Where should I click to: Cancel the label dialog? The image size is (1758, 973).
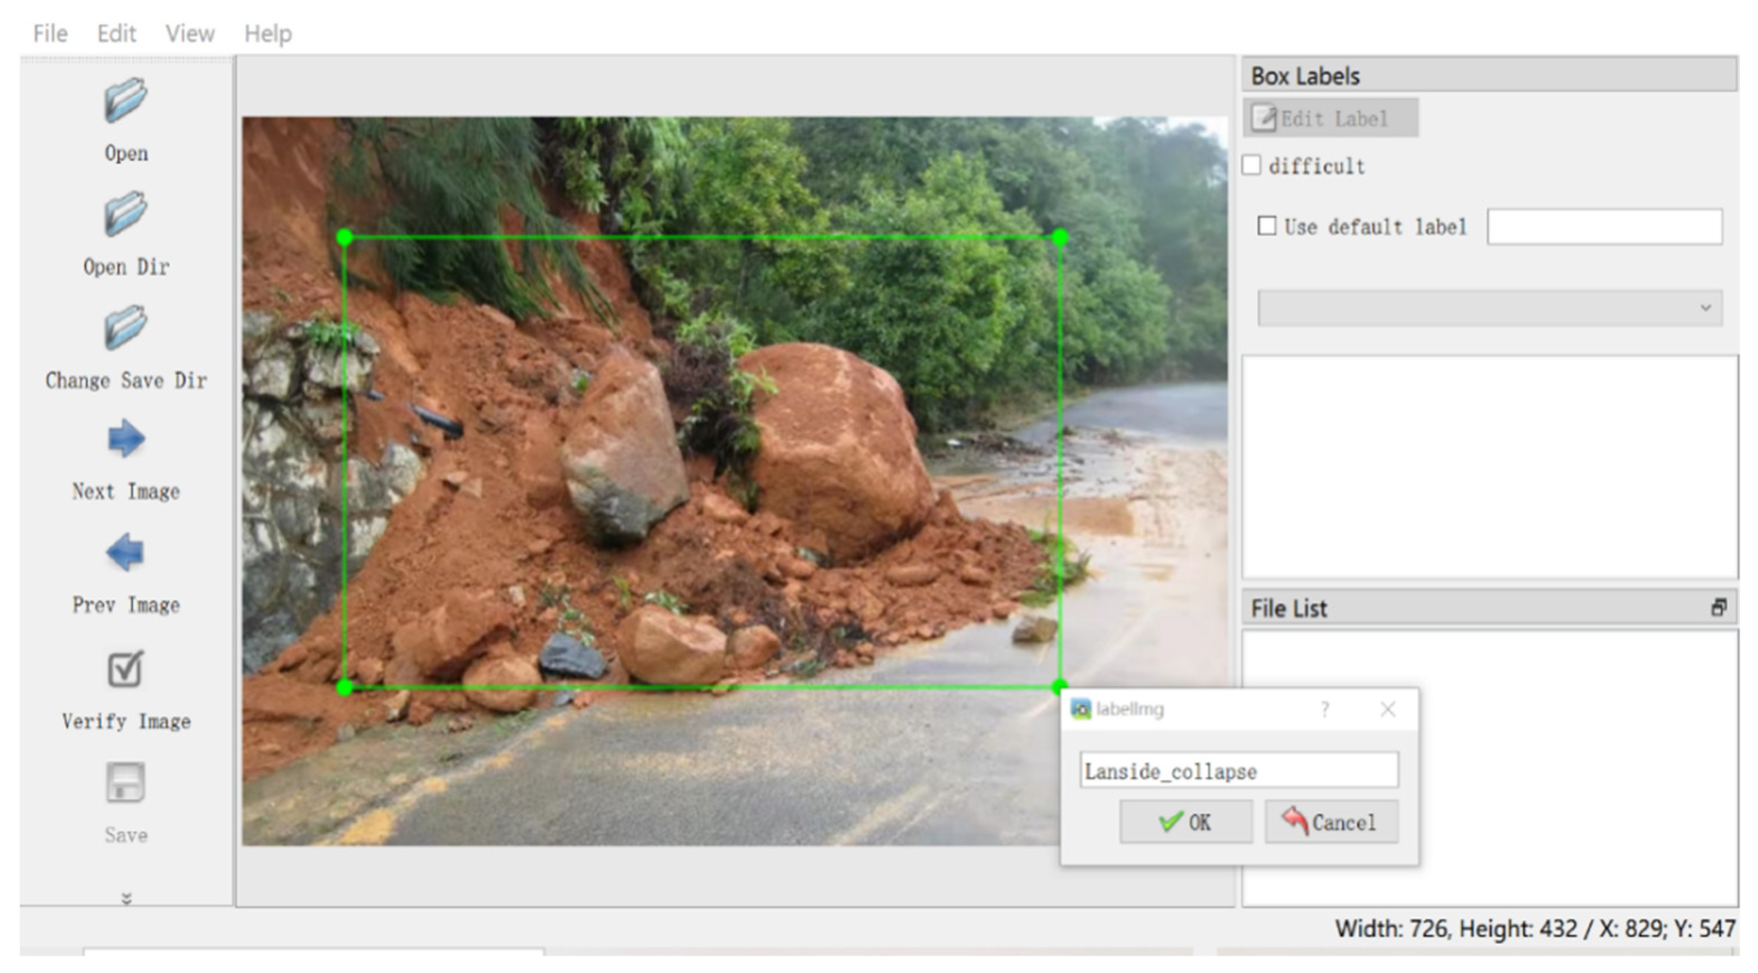[x=1331, y=822]
